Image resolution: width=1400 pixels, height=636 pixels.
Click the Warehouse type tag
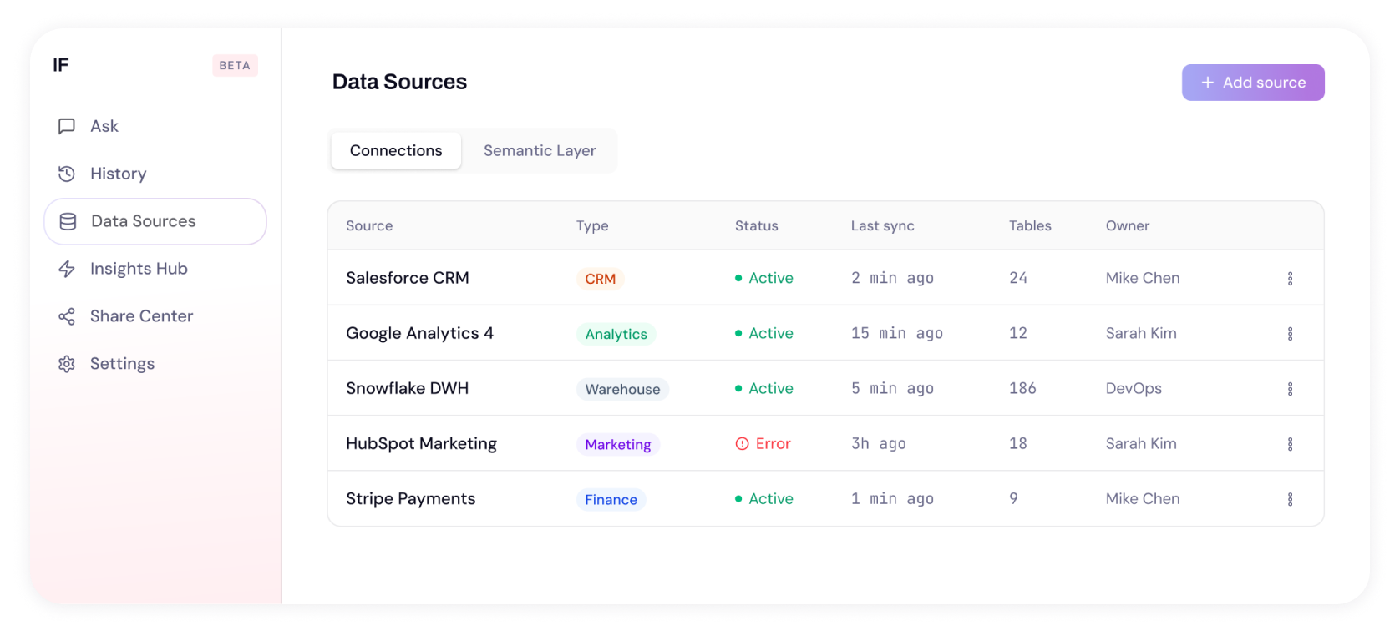pos(622,389)
